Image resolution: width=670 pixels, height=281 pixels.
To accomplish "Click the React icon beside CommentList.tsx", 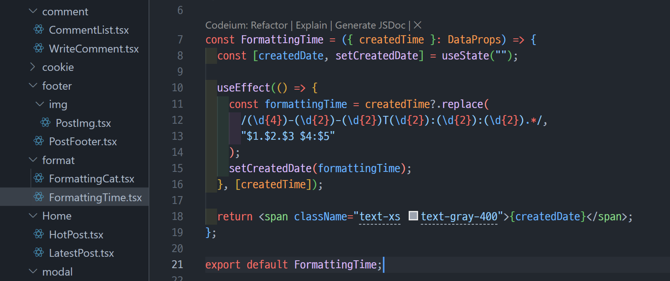I will coord(39,29).
